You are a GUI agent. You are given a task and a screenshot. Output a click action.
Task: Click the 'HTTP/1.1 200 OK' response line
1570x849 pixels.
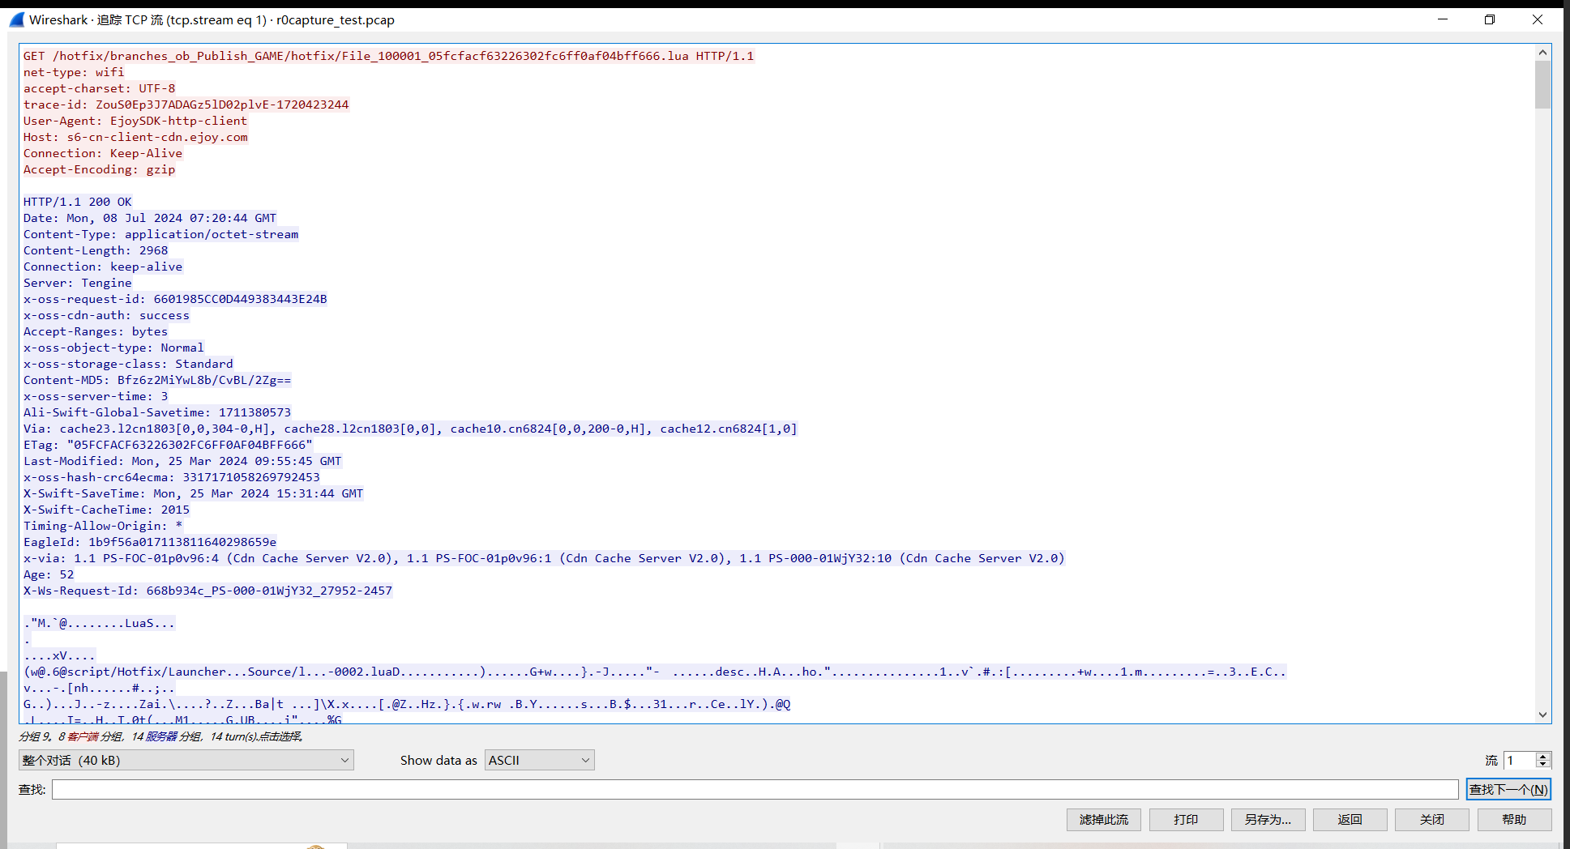(77, 202)
